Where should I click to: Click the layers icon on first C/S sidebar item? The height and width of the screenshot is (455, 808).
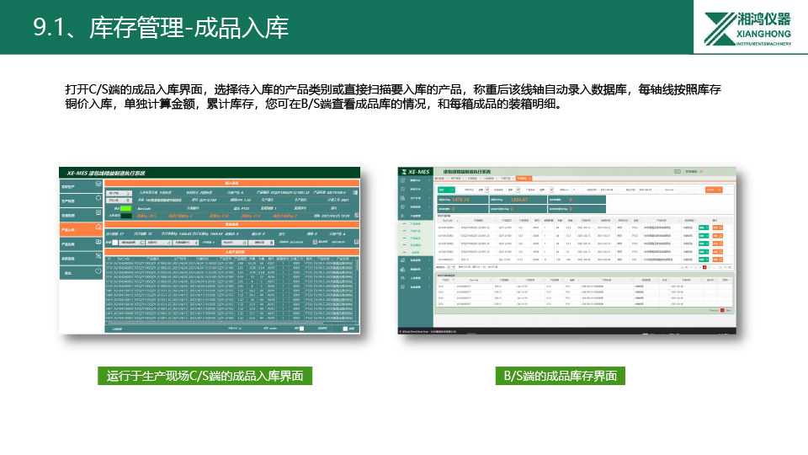point(99,185)
